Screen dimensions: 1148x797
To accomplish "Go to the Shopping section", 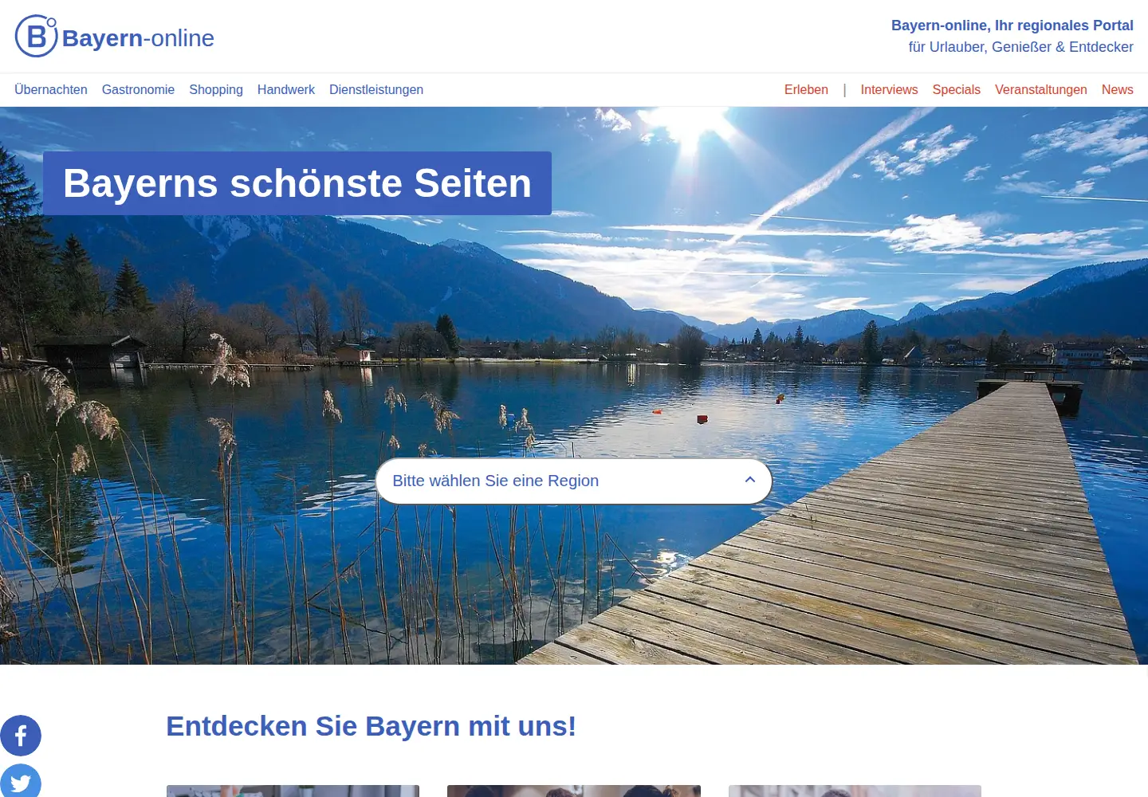I will pyautogui.click(x=216, y=90).
